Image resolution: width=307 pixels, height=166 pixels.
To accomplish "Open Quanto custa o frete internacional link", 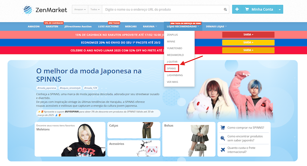I will click(x=241, y=150).
